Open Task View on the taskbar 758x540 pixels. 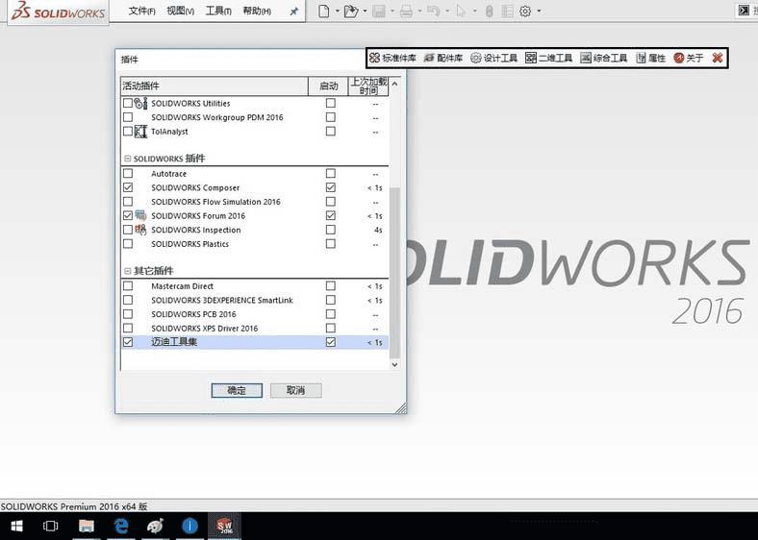coord(50,526)
